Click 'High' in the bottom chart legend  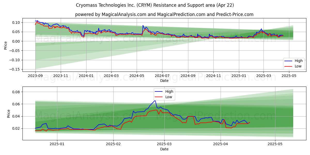[x=169, y=91]
